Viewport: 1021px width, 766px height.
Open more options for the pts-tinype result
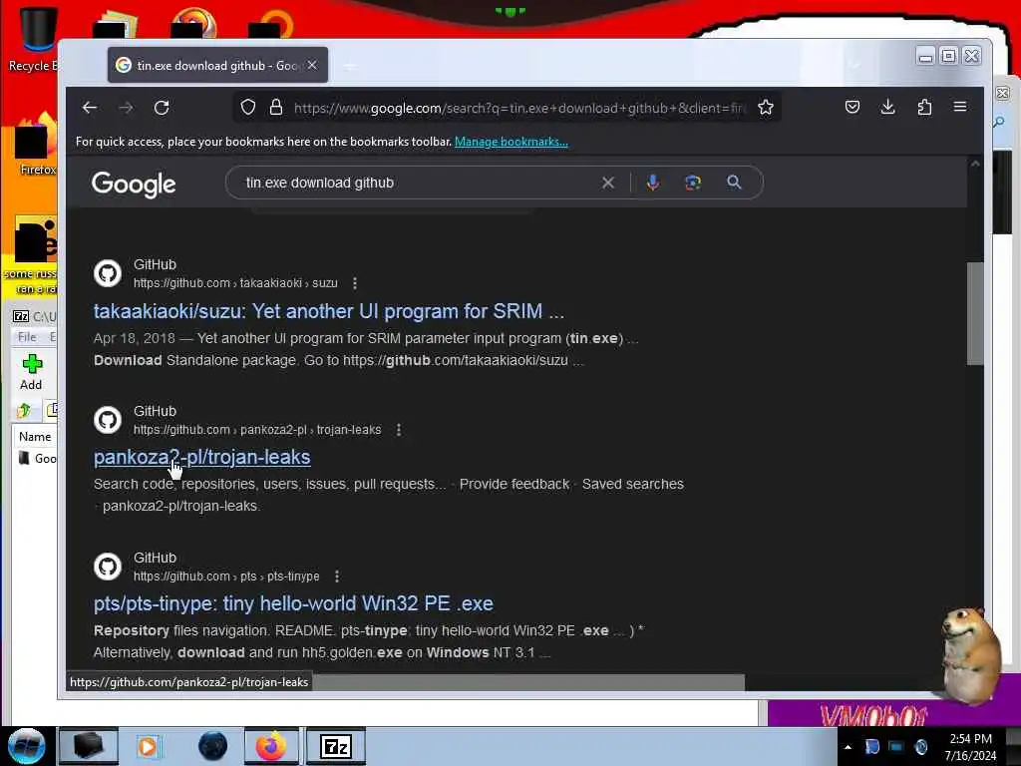pyautogui.click(x=337, y=576)
